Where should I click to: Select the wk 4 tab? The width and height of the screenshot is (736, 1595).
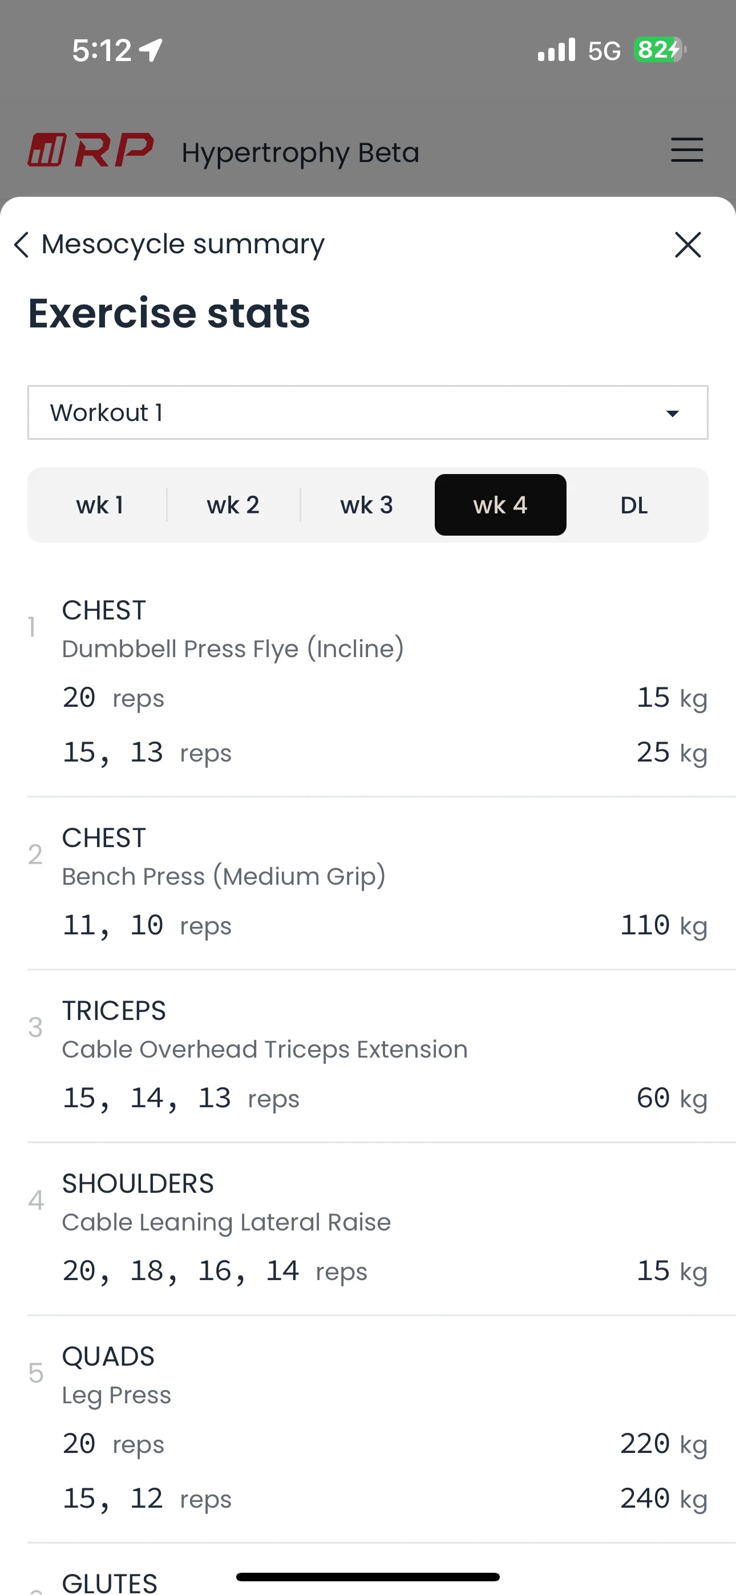pos(500,505)
